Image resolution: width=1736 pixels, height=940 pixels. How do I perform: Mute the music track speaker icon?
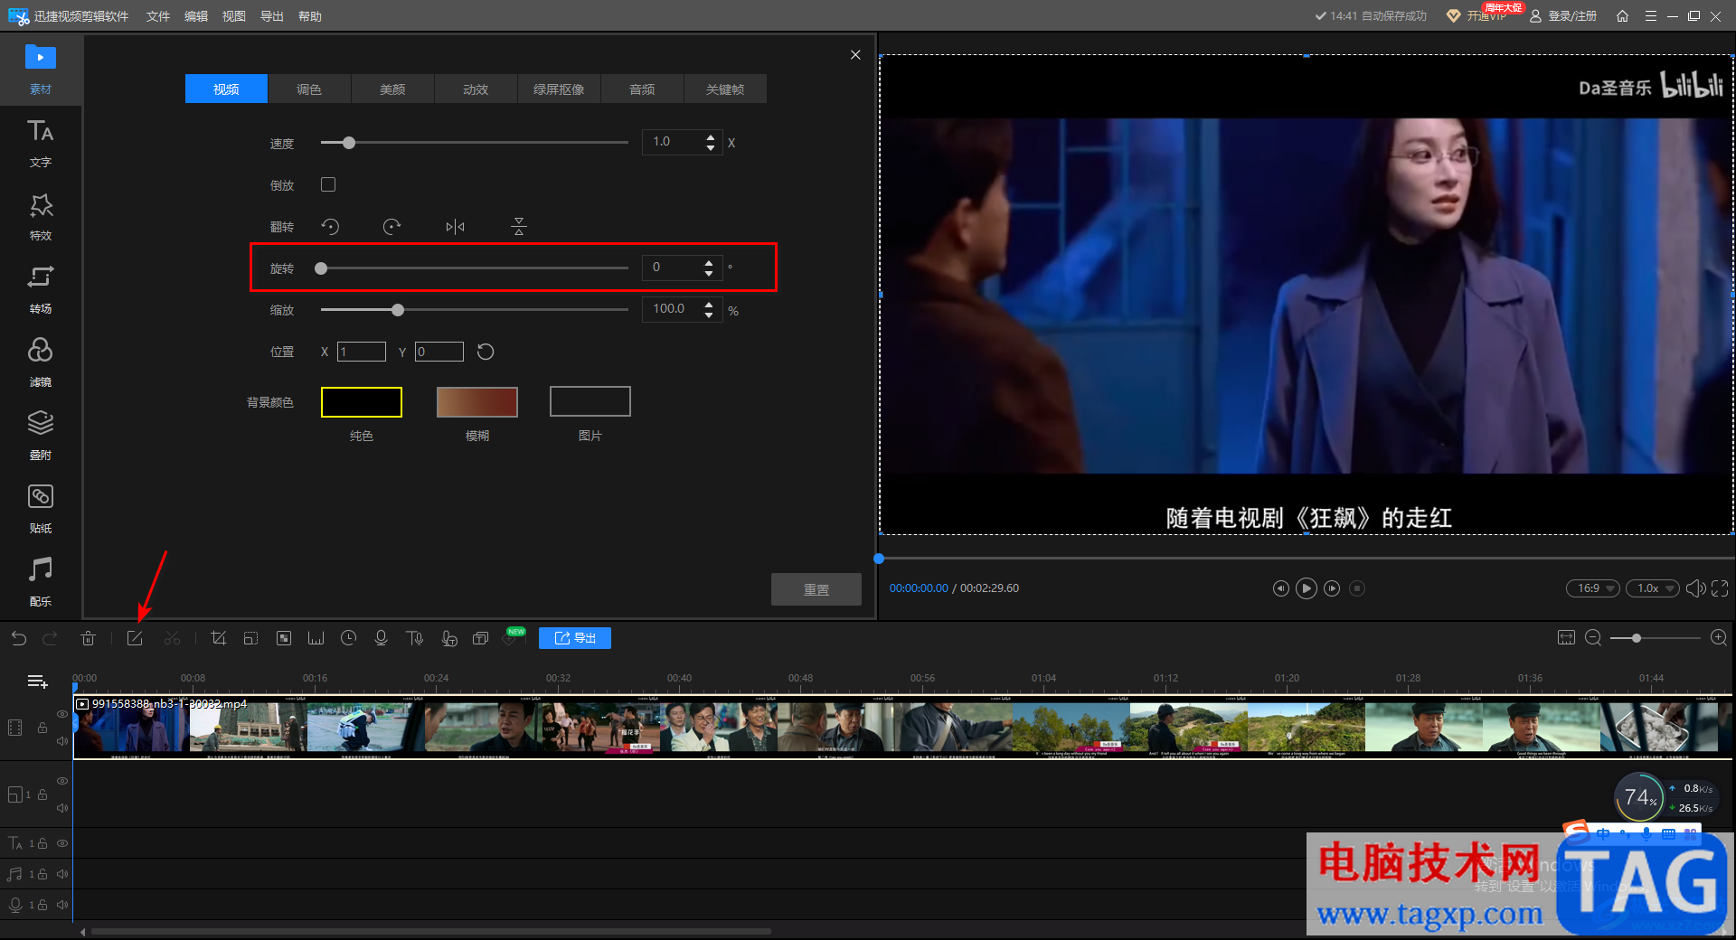pos(62,874)
